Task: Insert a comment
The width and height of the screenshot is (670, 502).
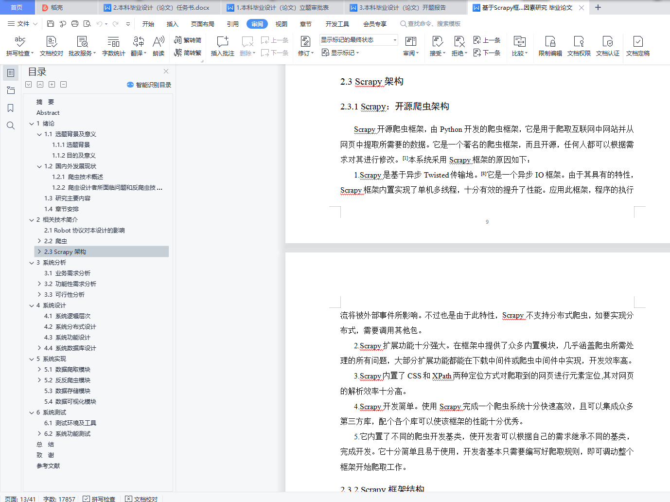Action: 223,46
